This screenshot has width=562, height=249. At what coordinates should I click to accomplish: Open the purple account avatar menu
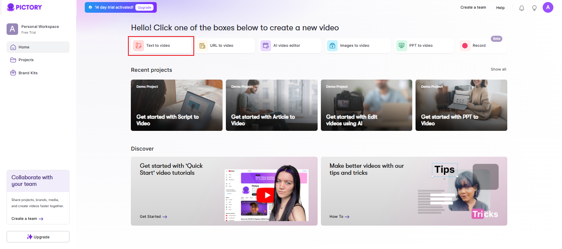548,7
